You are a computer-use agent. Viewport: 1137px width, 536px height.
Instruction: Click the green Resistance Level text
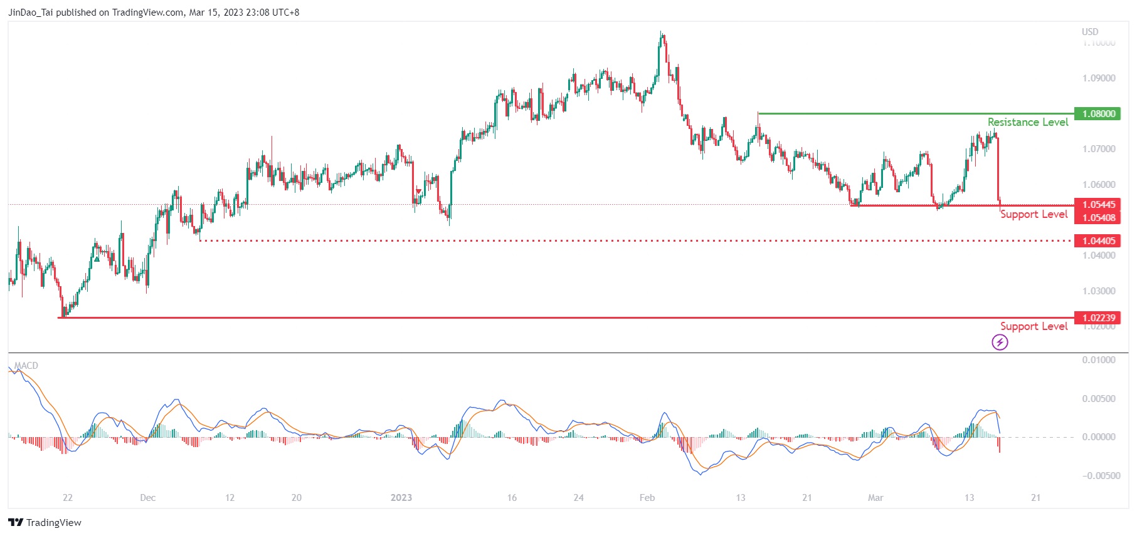click(1027, 122)
